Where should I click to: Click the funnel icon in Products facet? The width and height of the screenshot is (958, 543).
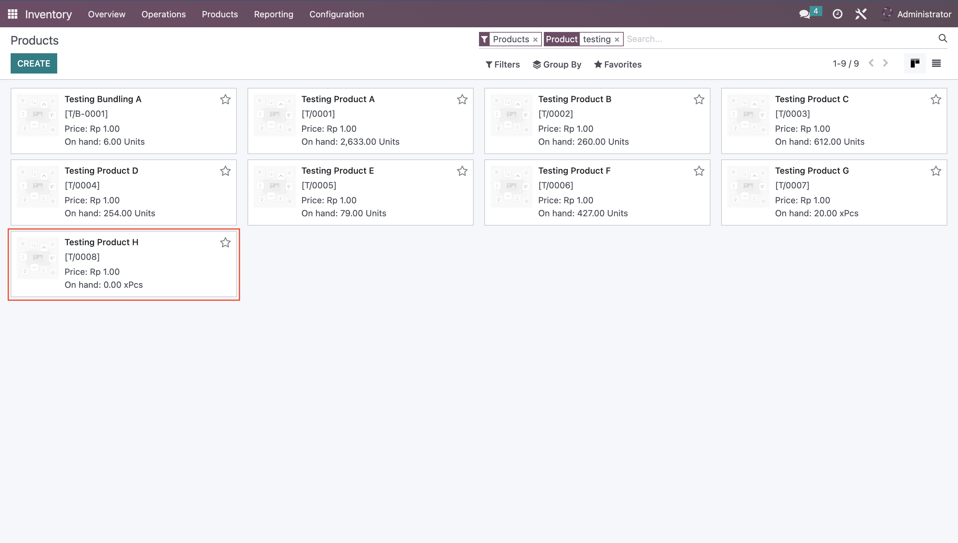[x=484, y=39]
